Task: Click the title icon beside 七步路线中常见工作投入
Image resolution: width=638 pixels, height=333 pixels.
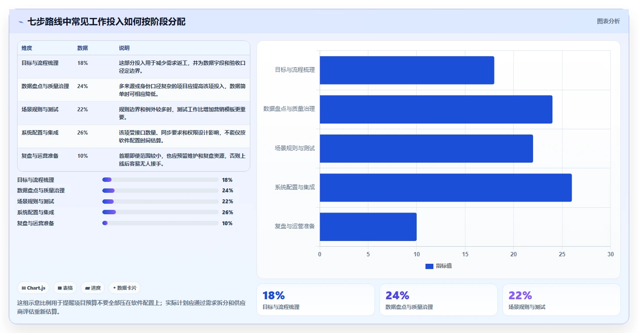Action: pyautogui.click(x=21, y=22)
